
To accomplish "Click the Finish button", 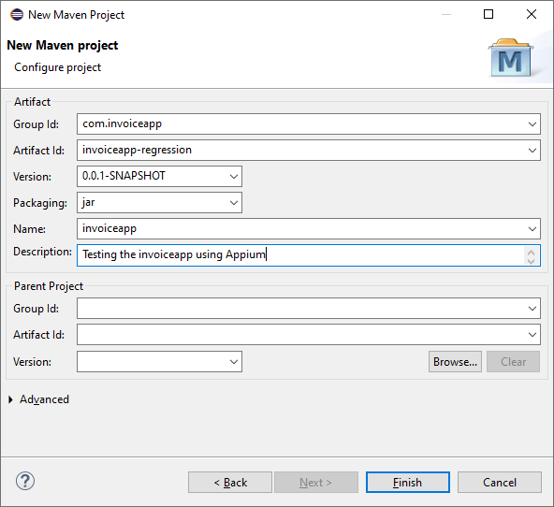I will click(x=408, y=482).
